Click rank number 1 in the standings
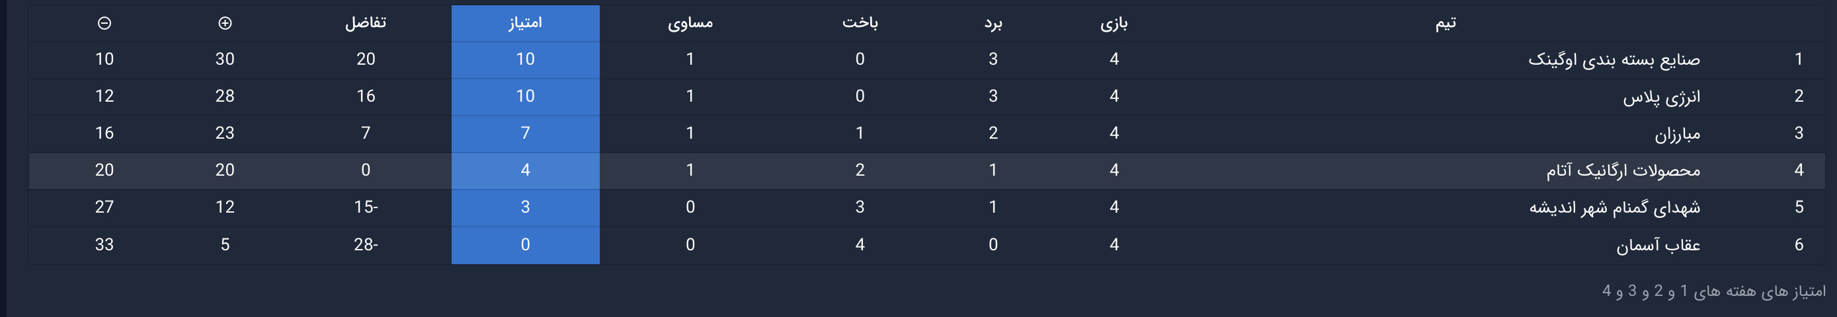 point(1799,59)
